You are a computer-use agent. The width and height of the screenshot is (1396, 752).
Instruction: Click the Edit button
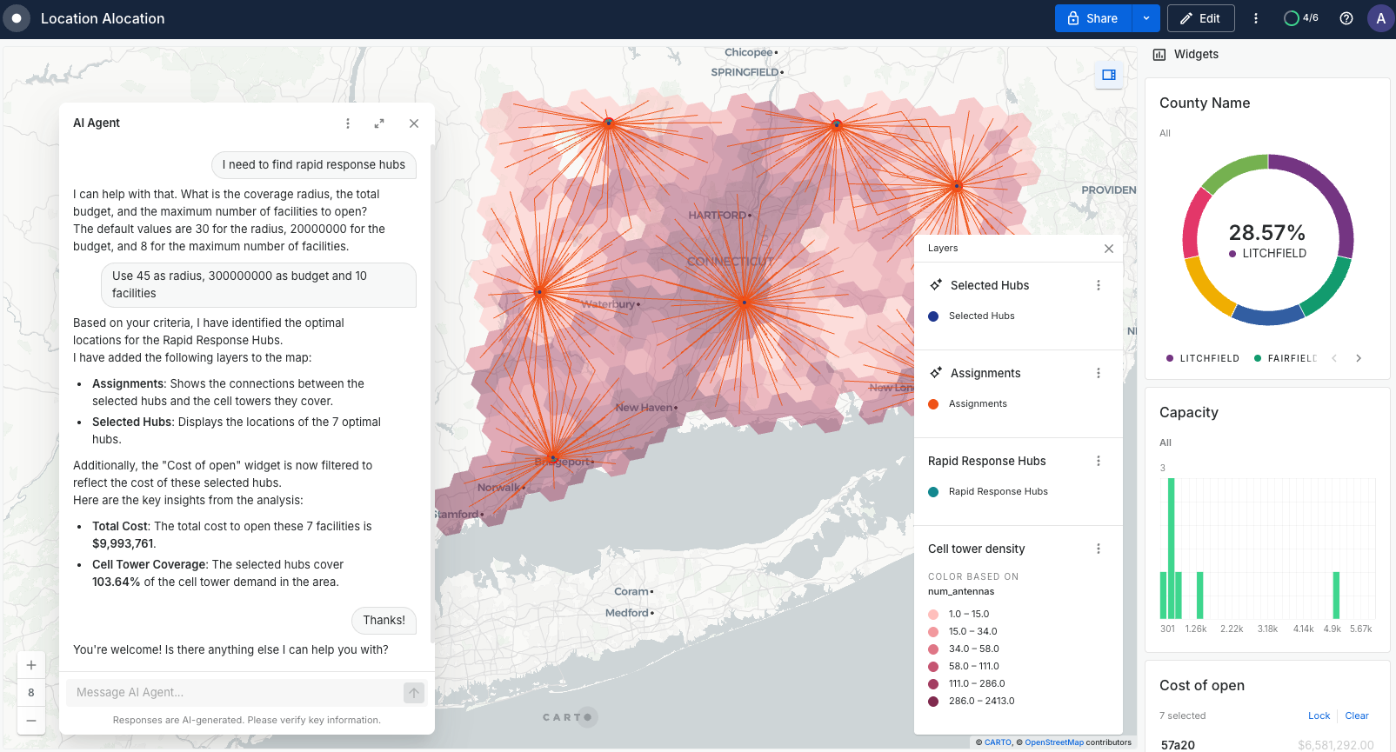(1200, 18)
